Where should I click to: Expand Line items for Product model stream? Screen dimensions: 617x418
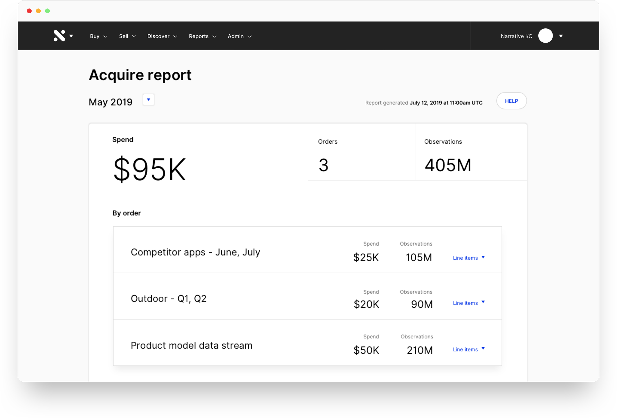coord(468,349)
